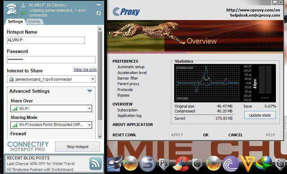
Task: Click the refresh arrows icon in Connectify header
Action: pyautogui.click(x=99, y=13)
